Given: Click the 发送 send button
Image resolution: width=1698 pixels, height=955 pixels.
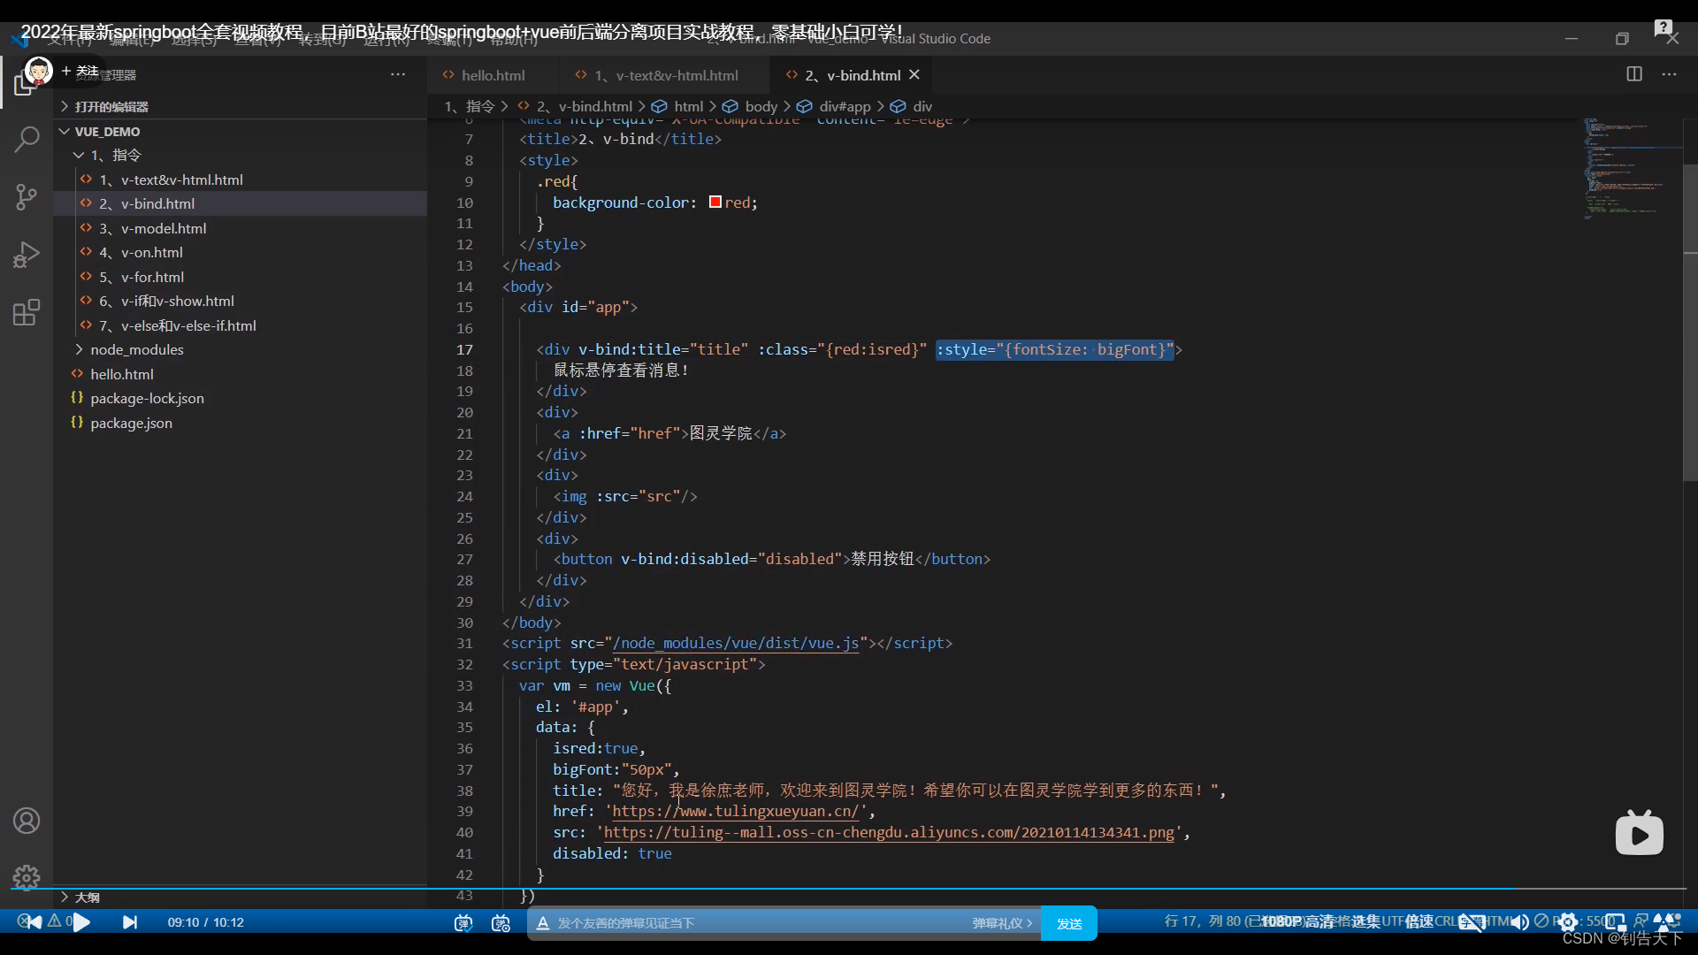Looking at the screenshot, I should coord(1069,923).
